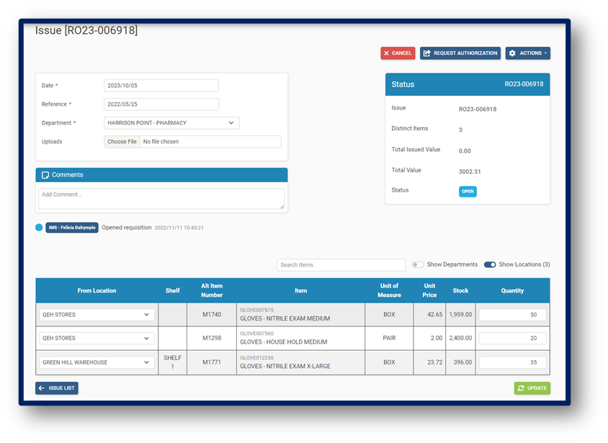Edit quantity for Gloves House Hold Medium

(512, 339)
